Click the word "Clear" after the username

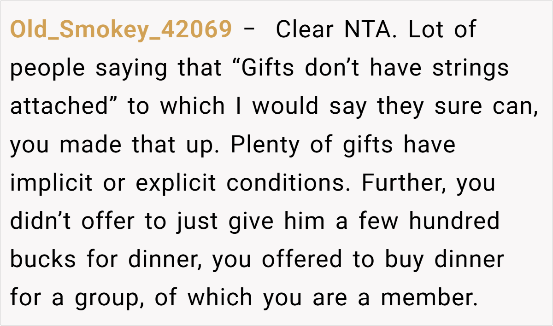304,30
